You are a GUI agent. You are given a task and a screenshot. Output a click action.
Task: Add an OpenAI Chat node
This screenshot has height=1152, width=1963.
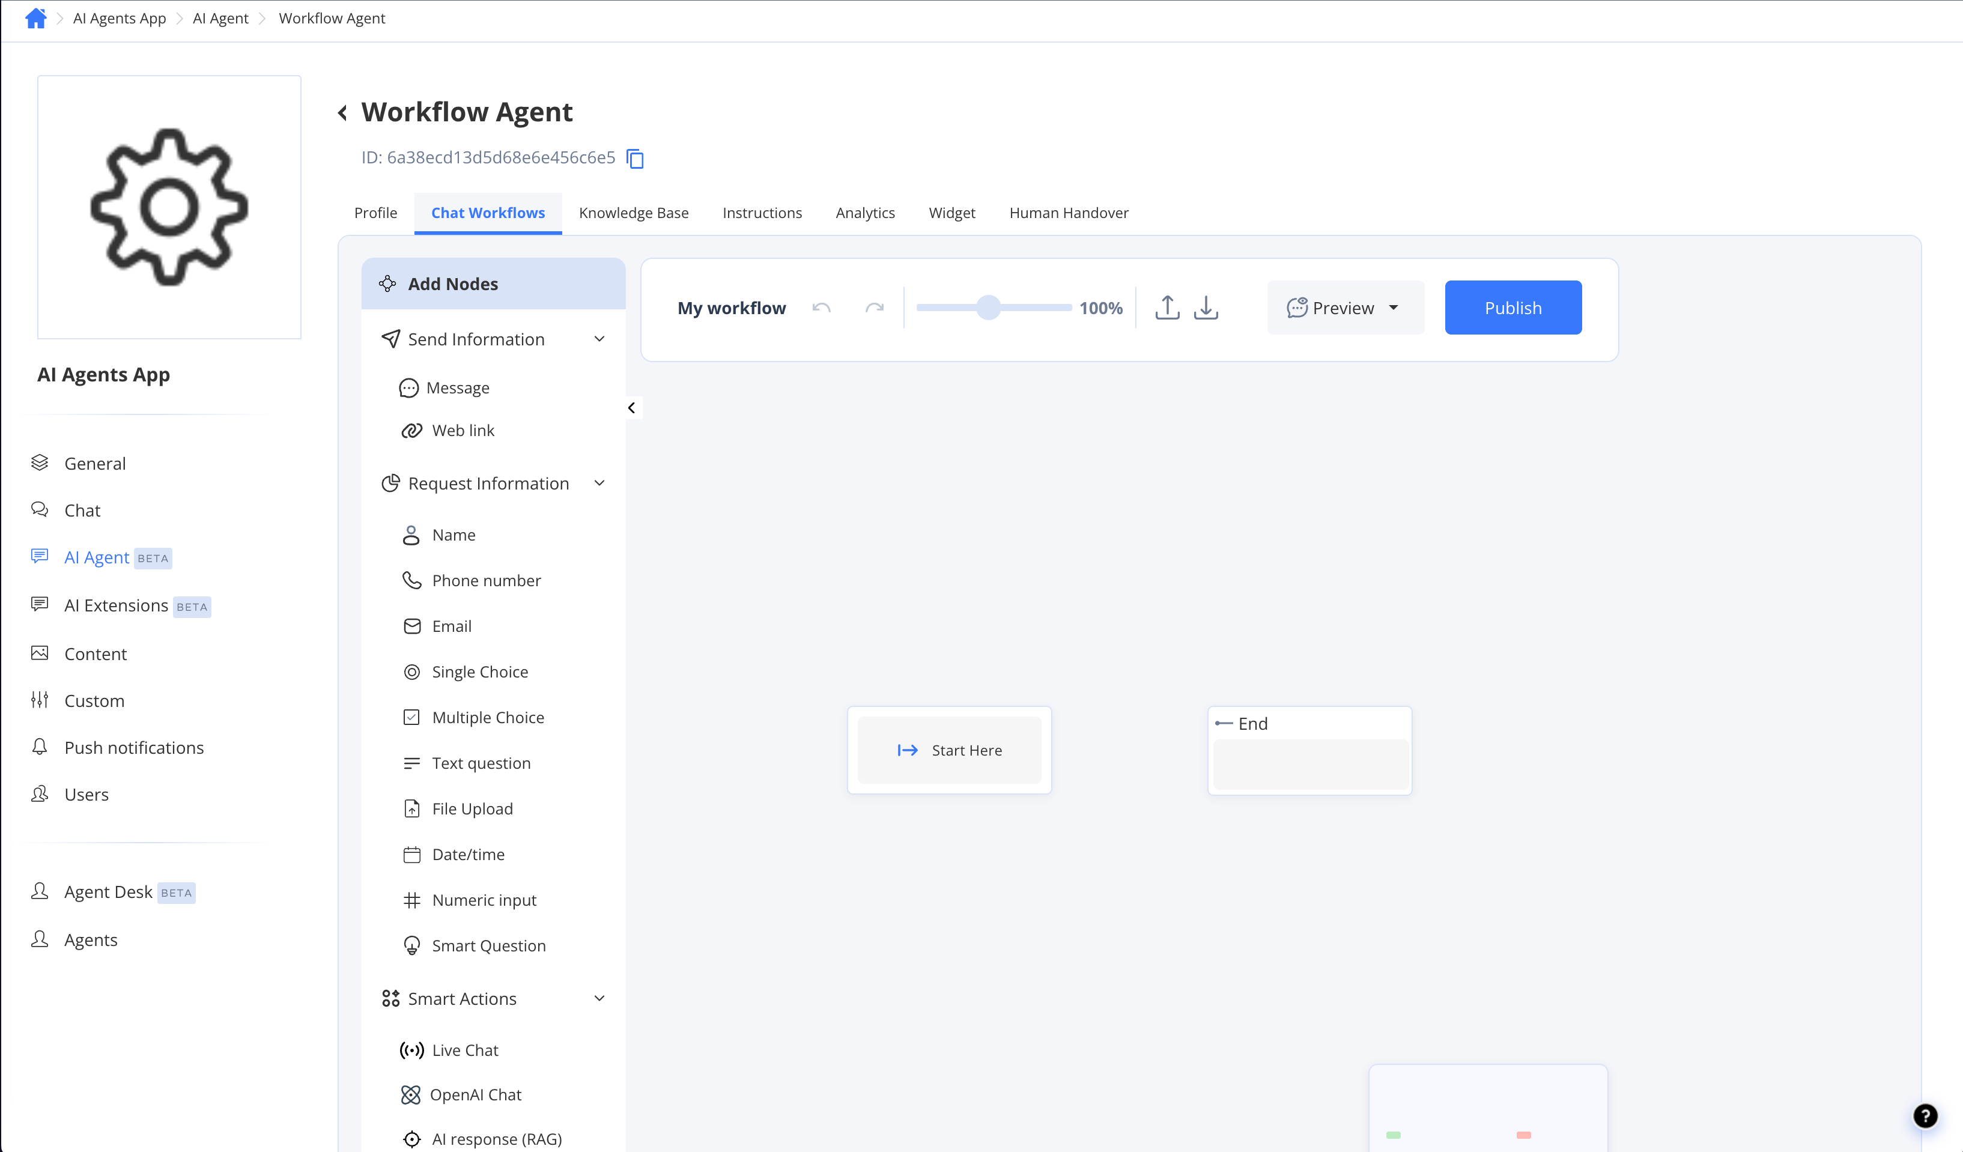pyautogui.click(x=461, y=1094)
